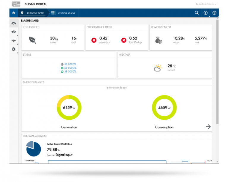Go to the home icon in navigation bar
Image resolution: width=228 pixels, height=182 pixels.
click(x=14, y=13)
